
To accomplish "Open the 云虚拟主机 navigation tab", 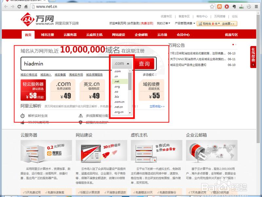I will pos(94,35).
